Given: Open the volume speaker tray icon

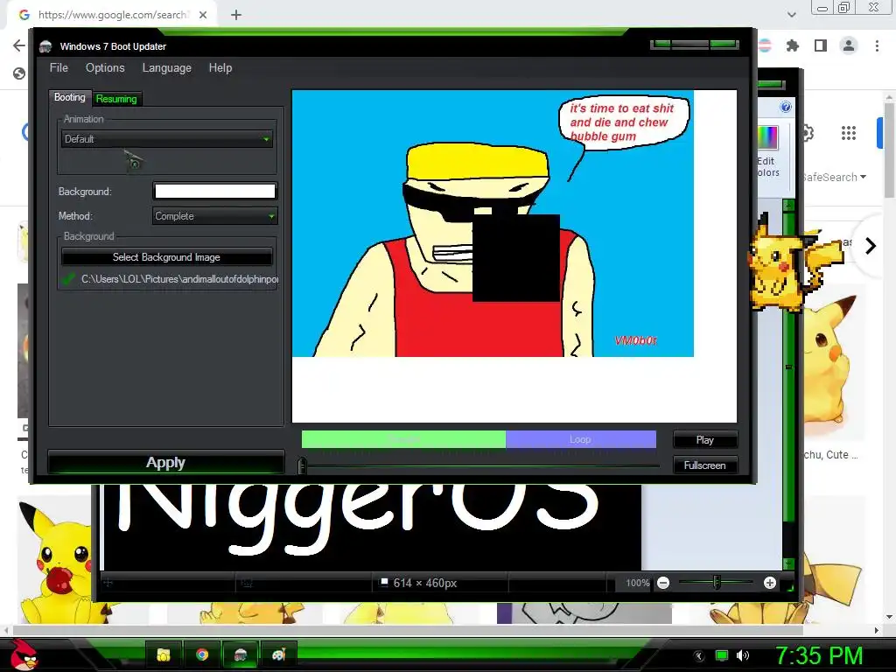Looking at the screenshot, I should coord(743,655).
